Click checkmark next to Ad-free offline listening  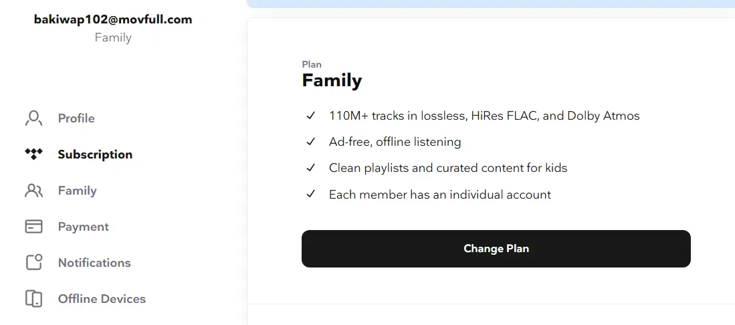tap(310, 142)
